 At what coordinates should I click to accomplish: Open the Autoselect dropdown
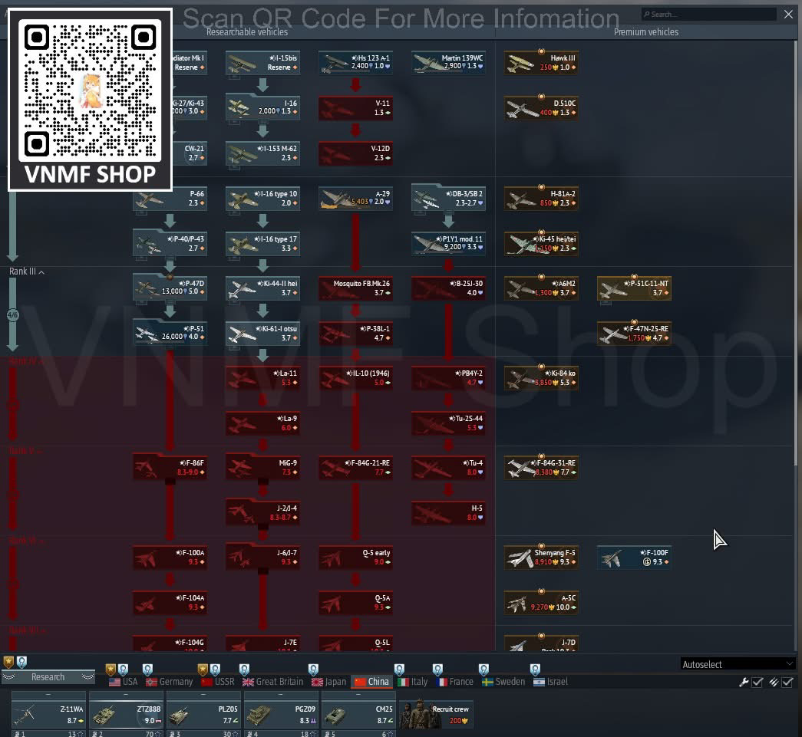pos(738,664)
